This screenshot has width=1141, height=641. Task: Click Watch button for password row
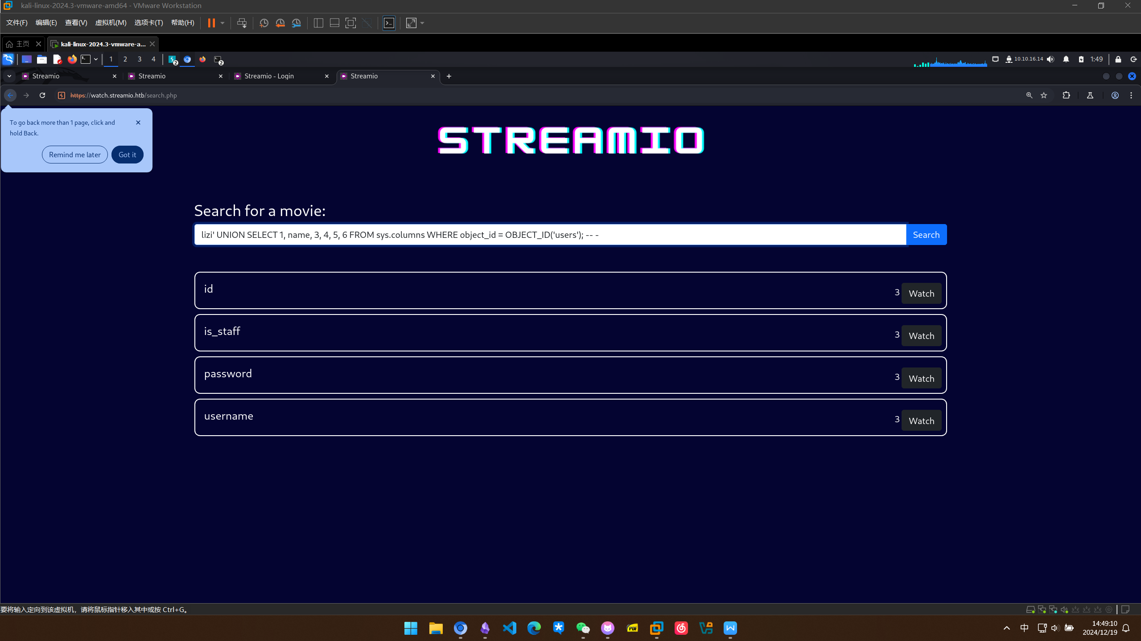point(921,378)
